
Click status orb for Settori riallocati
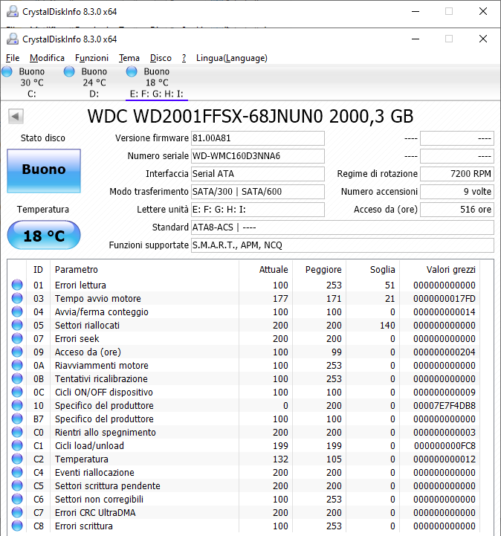tap(17, 325)
